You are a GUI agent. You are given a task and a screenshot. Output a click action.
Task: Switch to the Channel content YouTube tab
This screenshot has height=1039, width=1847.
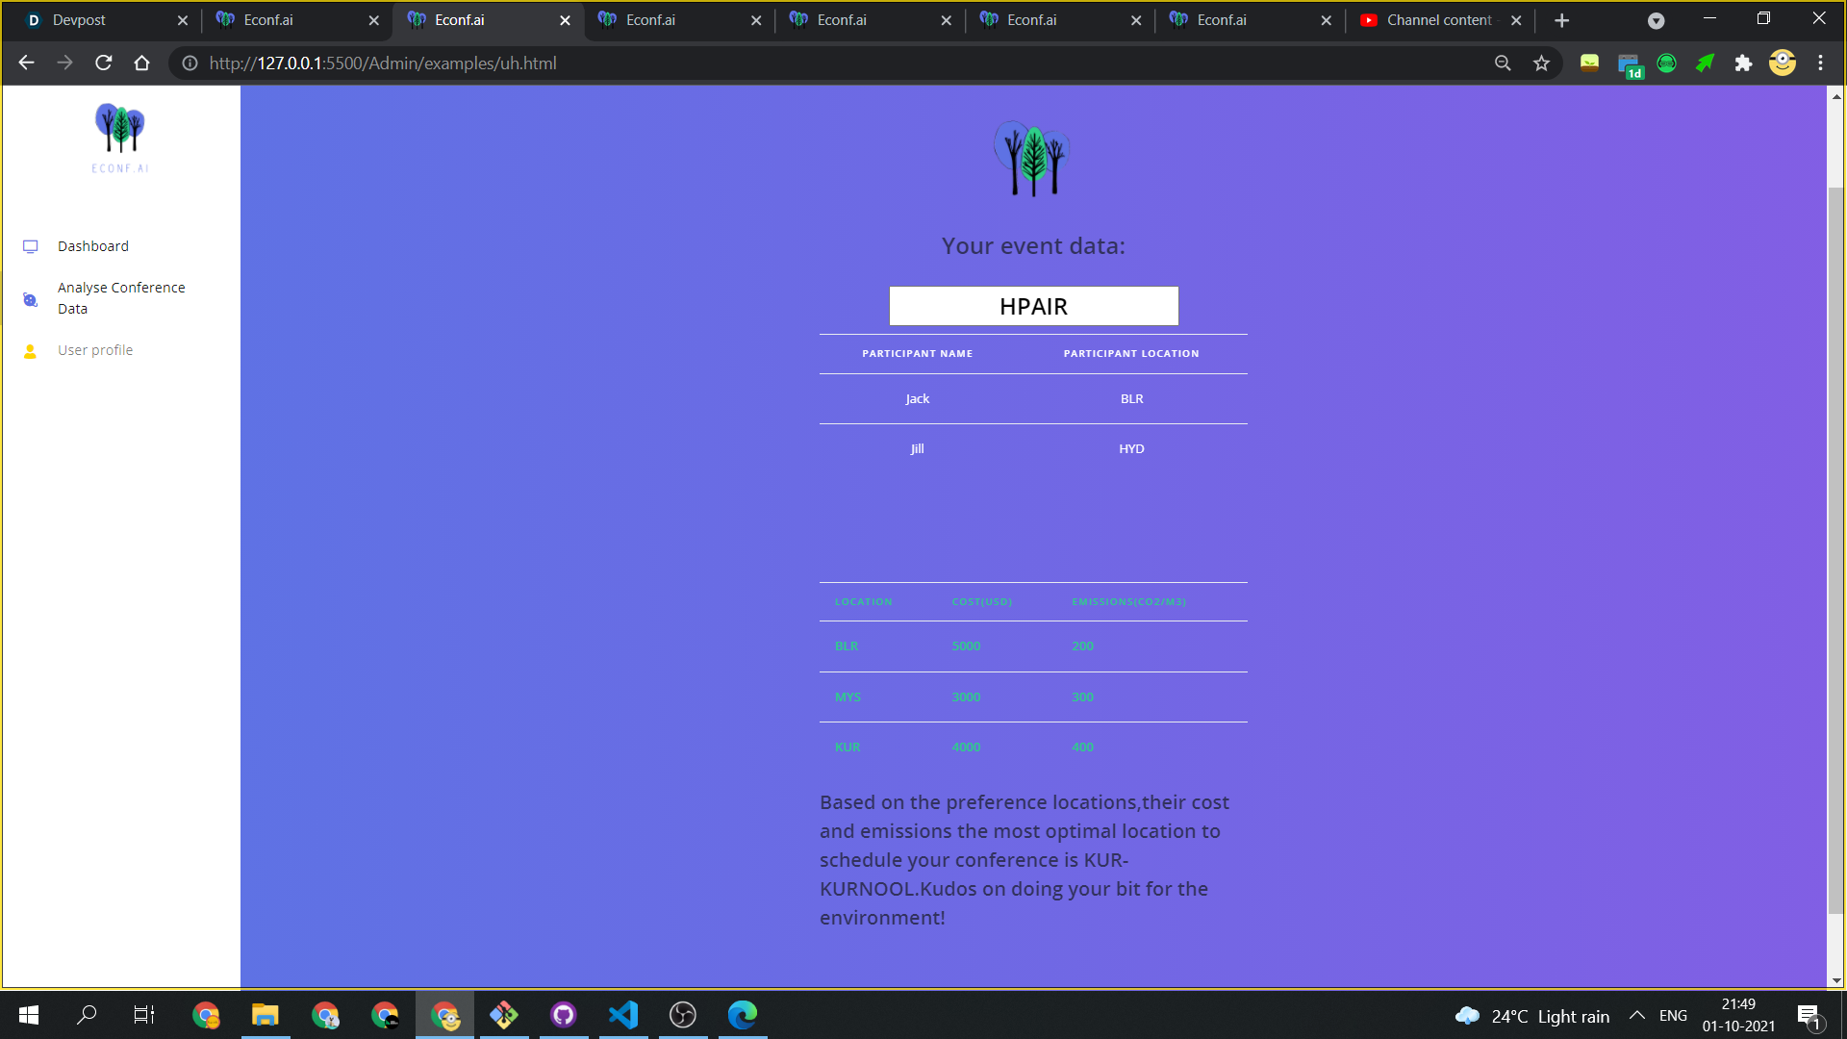pos(1438,20)
